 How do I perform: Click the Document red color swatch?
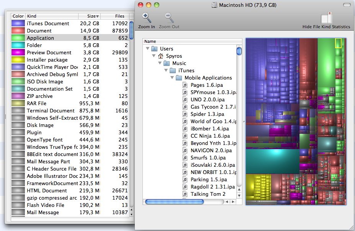click(18, 31)
